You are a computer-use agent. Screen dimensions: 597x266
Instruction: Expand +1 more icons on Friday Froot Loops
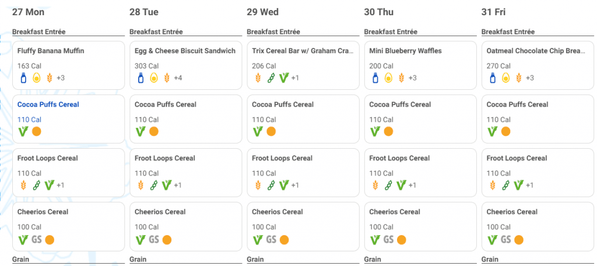[x=529, y=185]
